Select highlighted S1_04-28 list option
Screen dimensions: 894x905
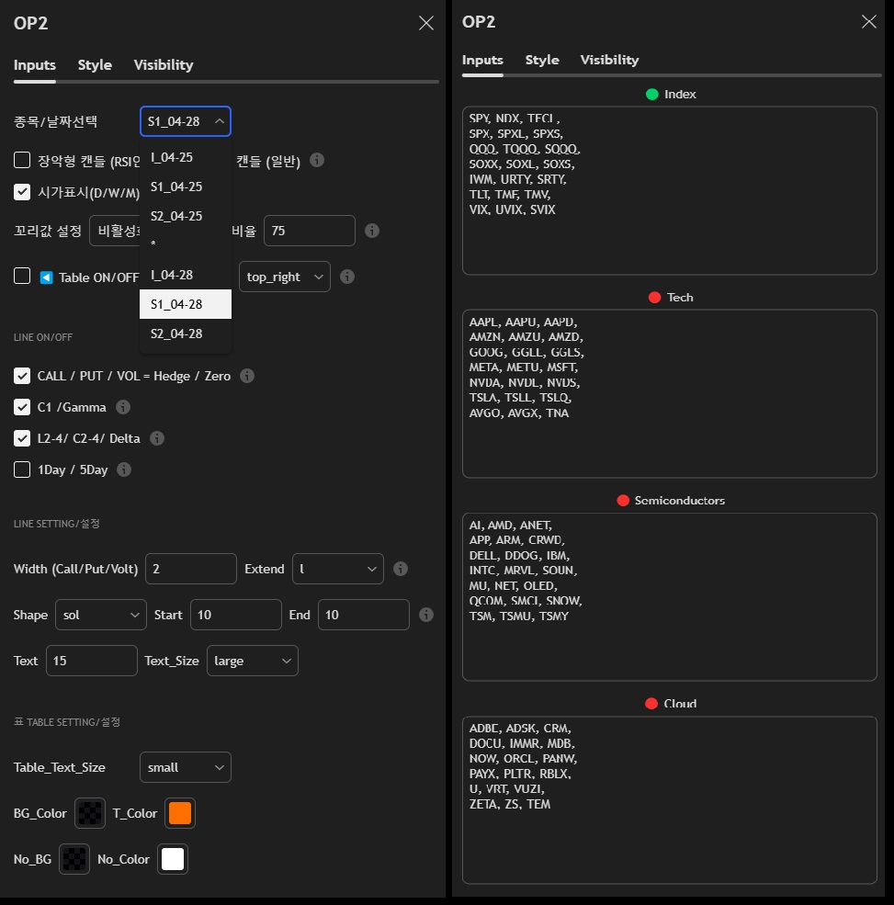186,304
